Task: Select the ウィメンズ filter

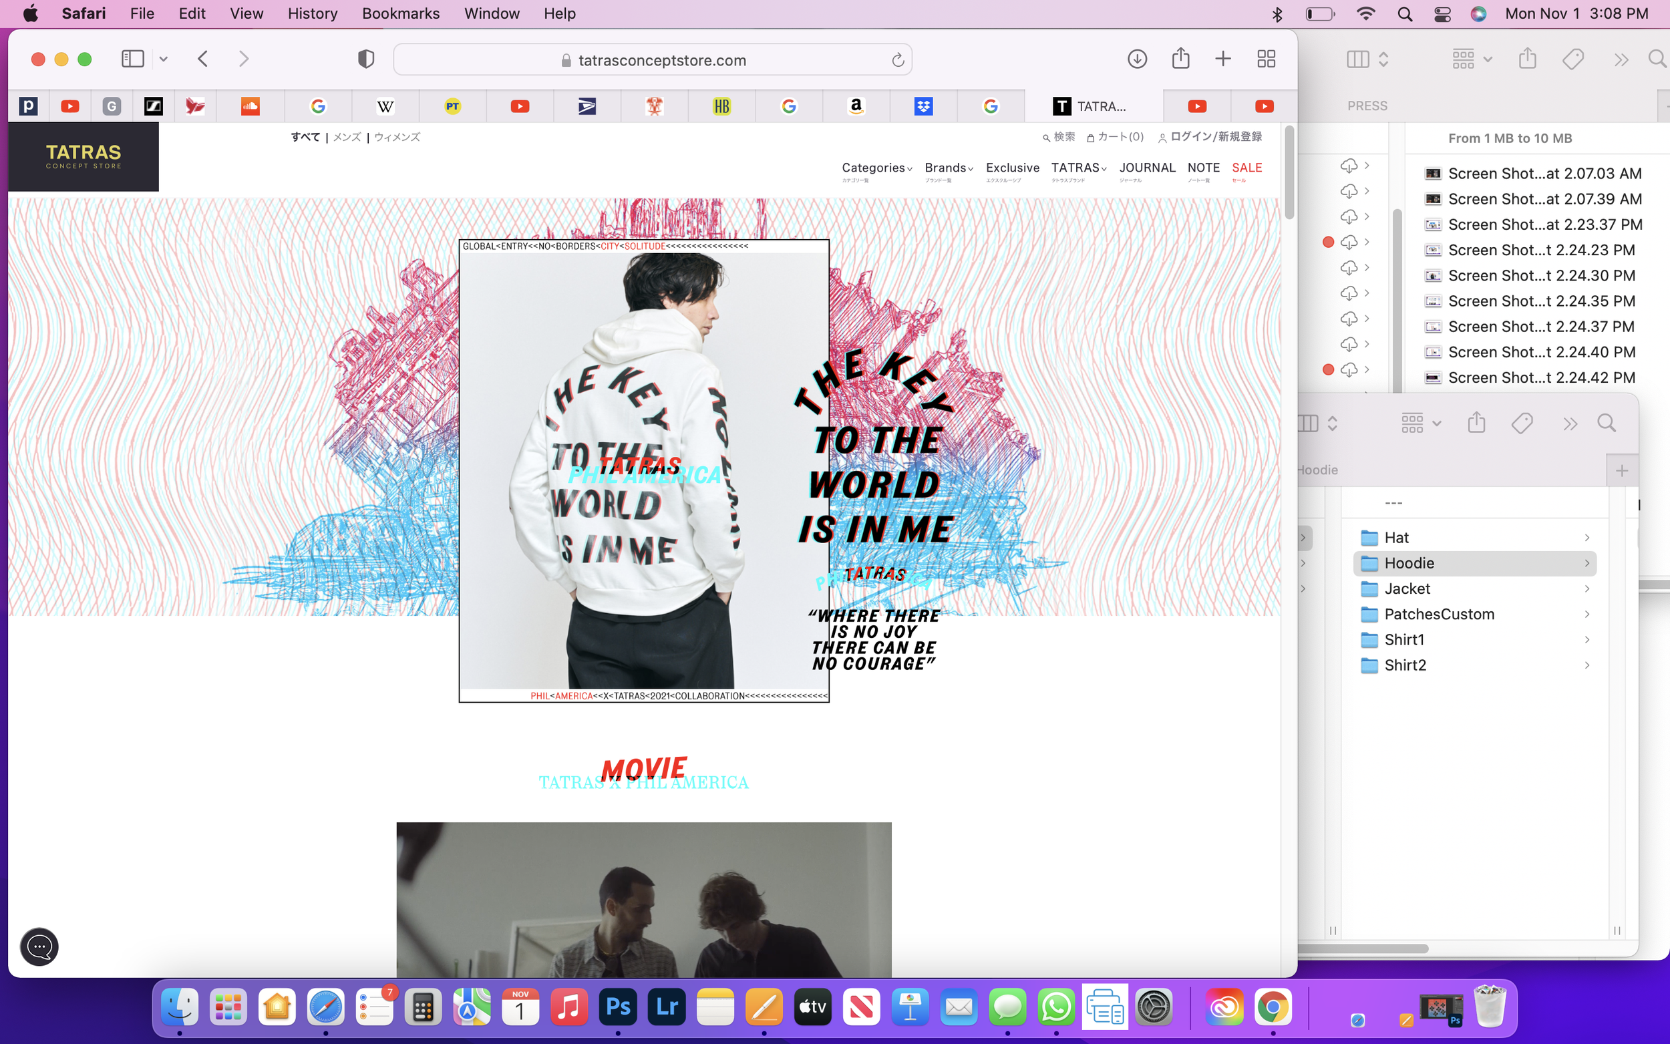Action: [x=397, y=137]
